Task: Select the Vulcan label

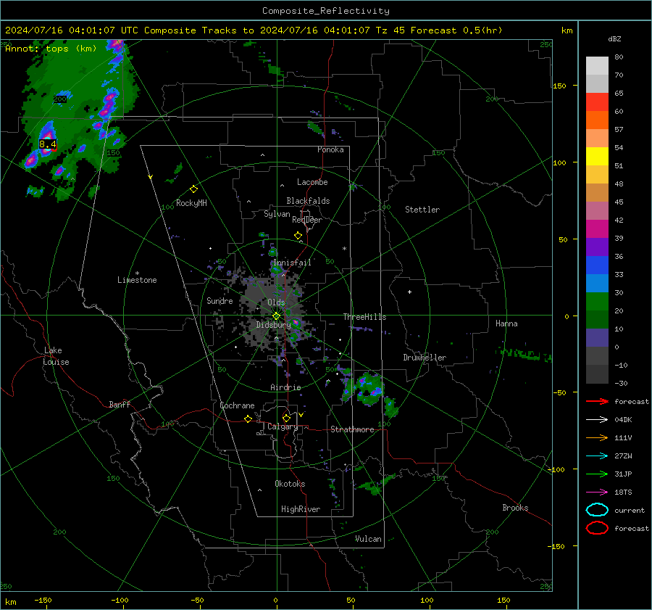Action: [368, 539]
